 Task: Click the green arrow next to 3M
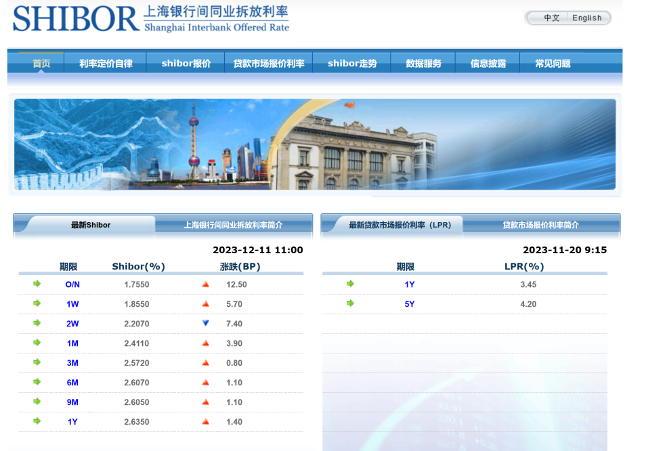pos(37,362)
